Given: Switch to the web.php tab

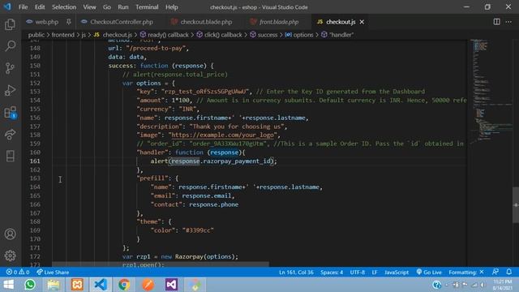Looking at the screenshot, I should click(46, 22).
